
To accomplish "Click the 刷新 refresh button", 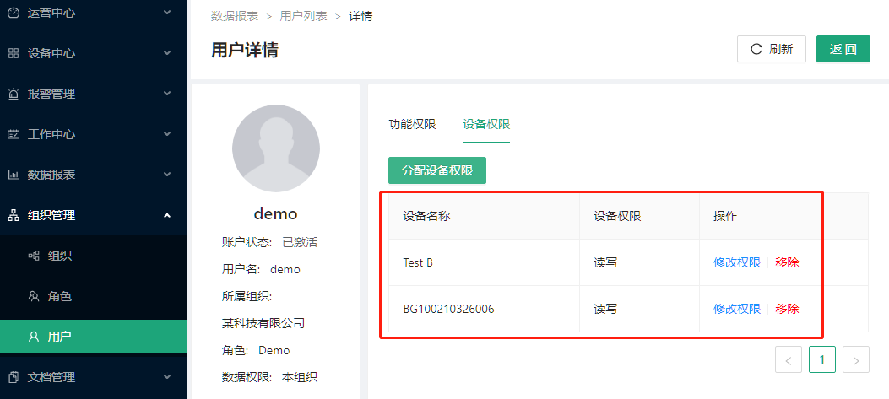I will 772,49.
